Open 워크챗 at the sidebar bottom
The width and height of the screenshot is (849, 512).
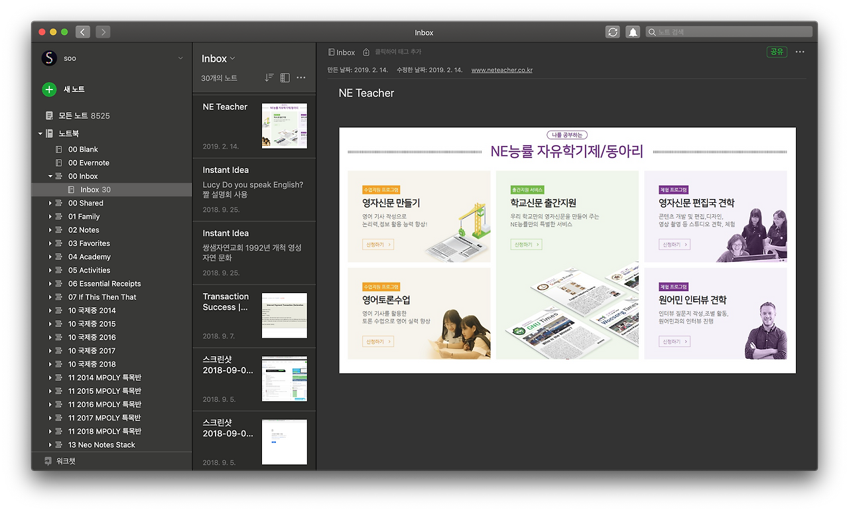point(60,461)
